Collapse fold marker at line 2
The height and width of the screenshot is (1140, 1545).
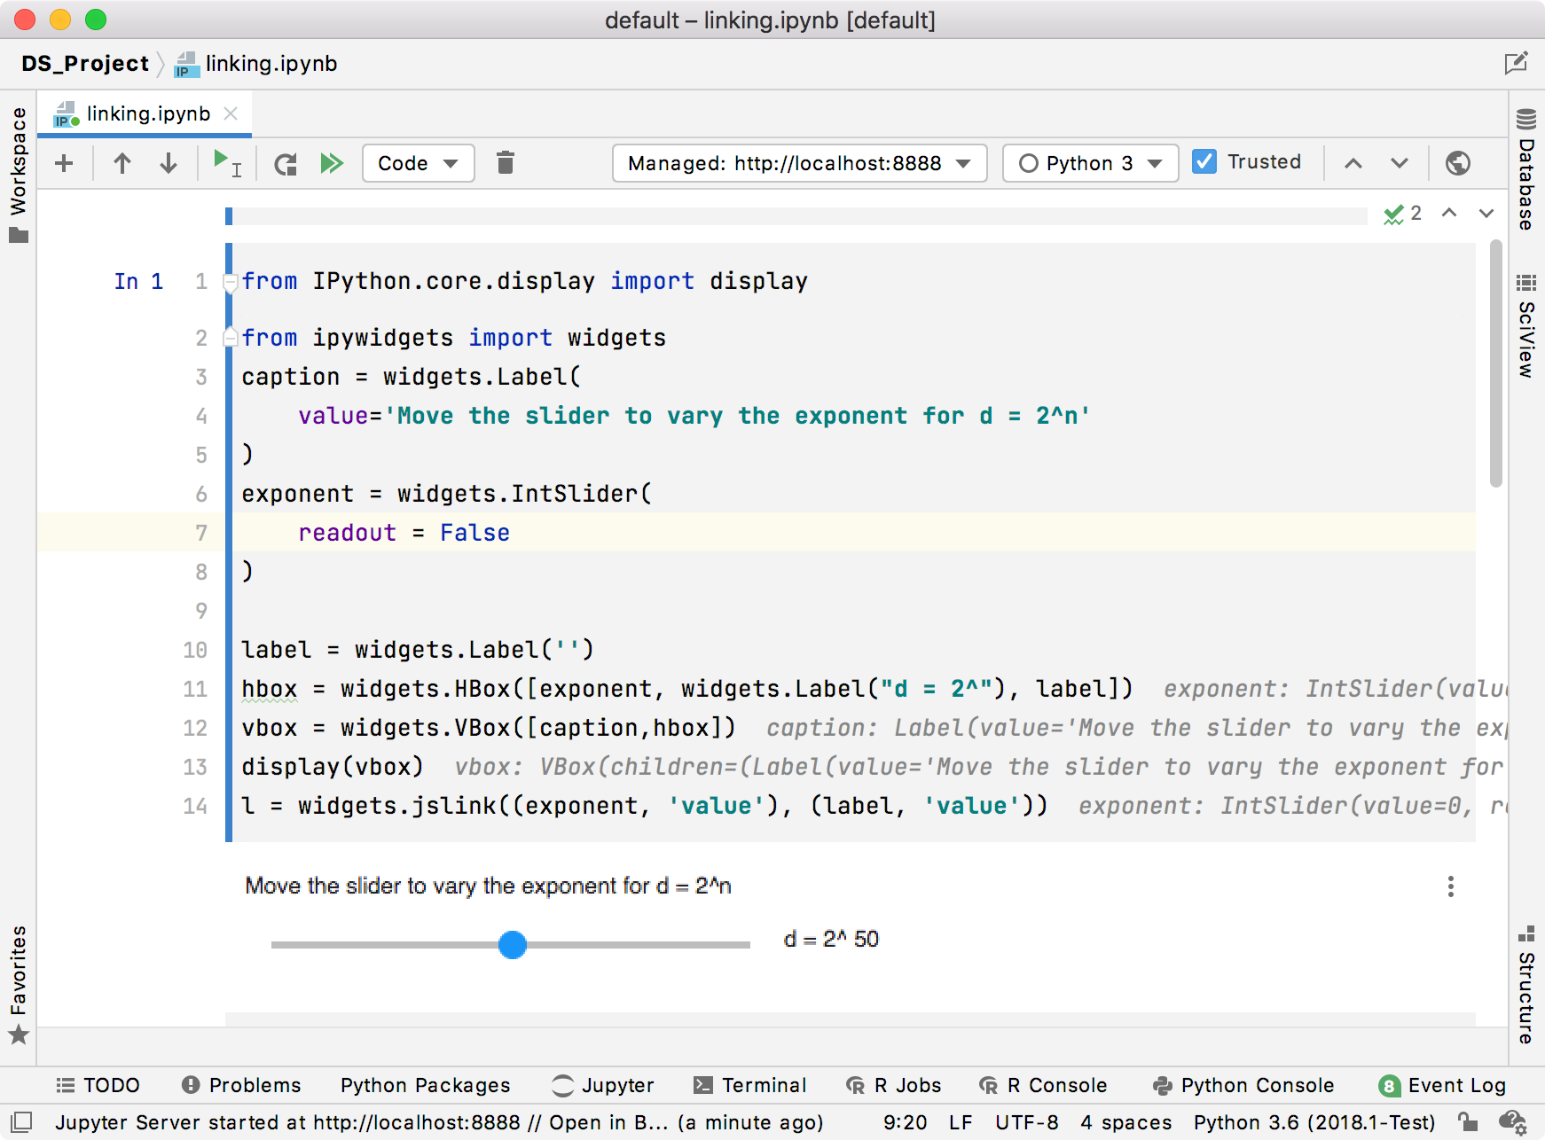(231, 337)
